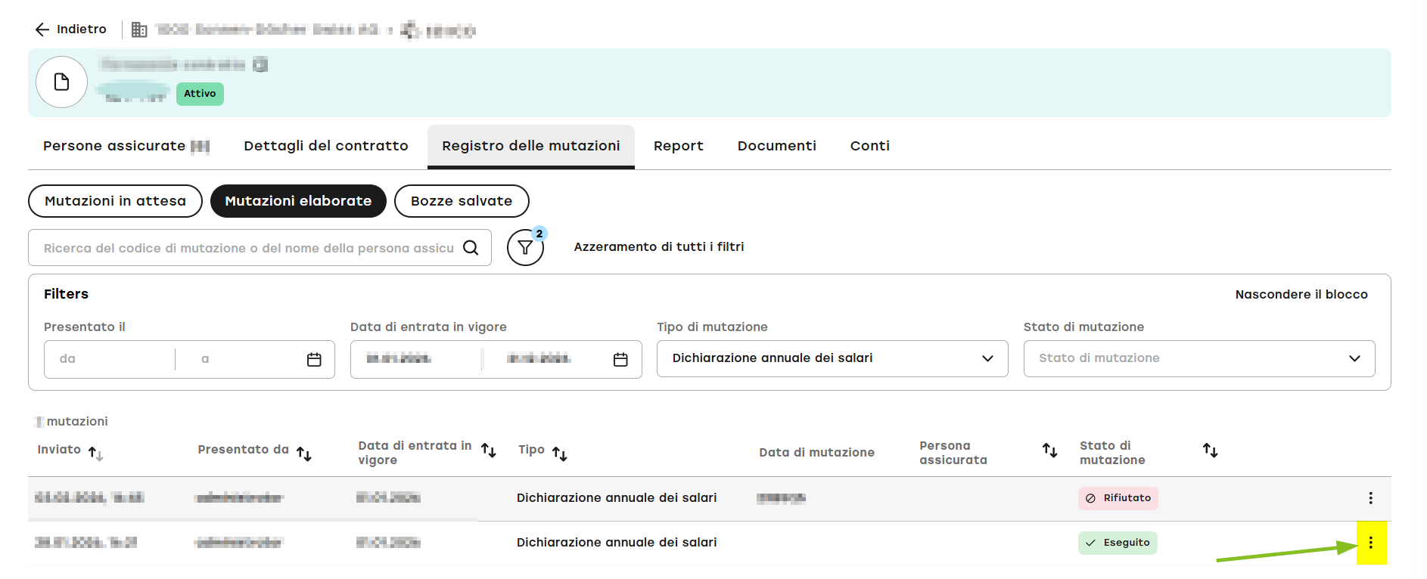This screenshot has width=1427, height=579.
Task: Click the Eseguito status badge
Action: (1118, 543)
